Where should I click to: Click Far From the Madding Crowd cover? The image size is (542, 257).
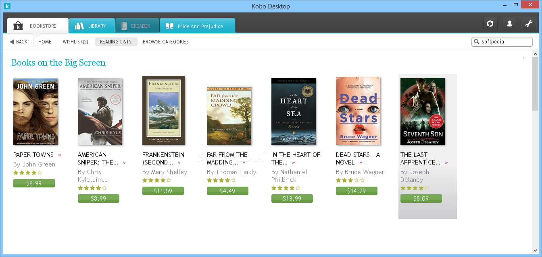coord(229,115)
